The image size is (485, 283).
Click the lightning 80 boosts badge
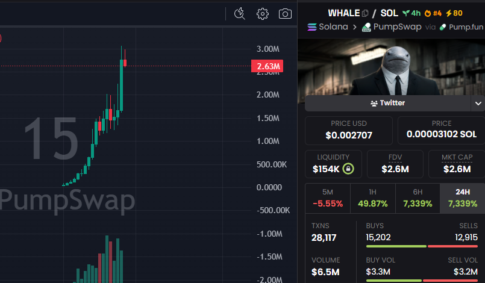(x=454, y=13)
